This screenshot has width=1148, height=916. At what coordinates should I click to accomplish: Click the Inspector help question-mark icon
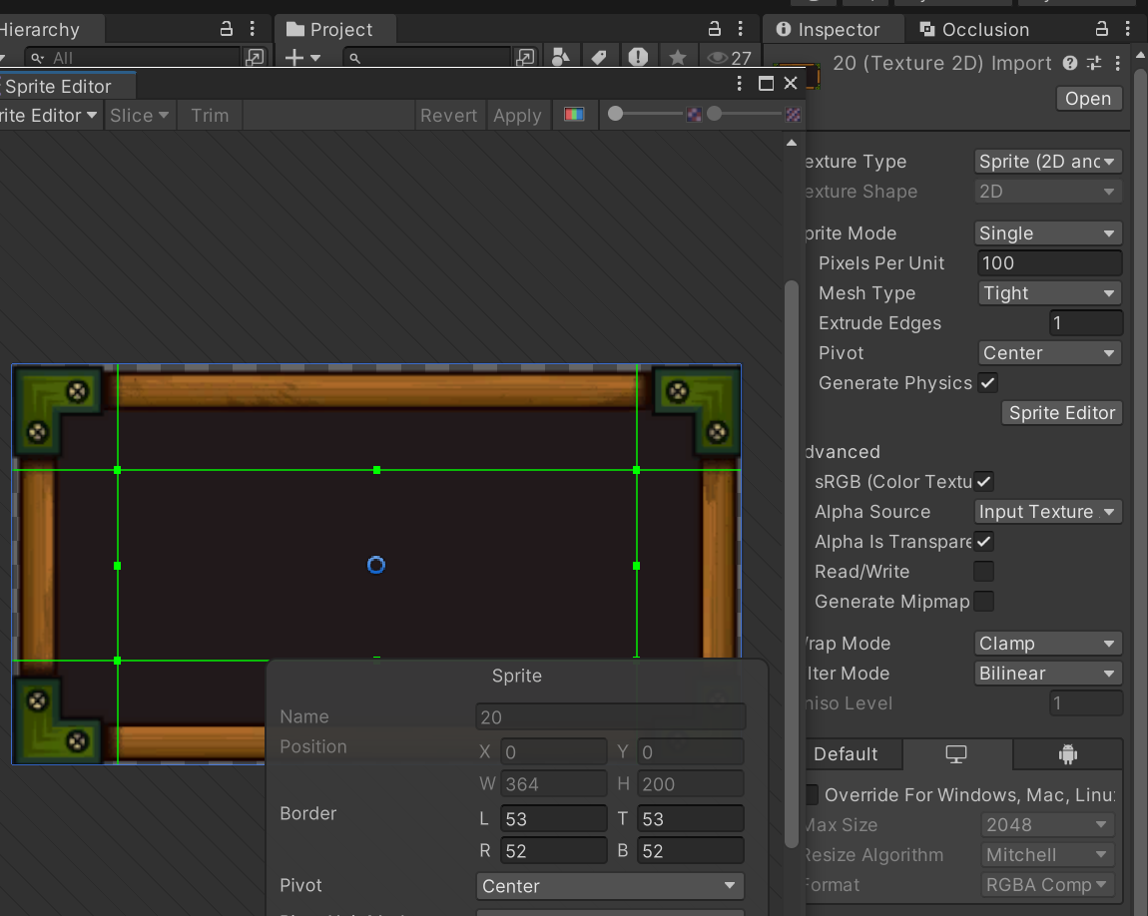point(1070,63)
